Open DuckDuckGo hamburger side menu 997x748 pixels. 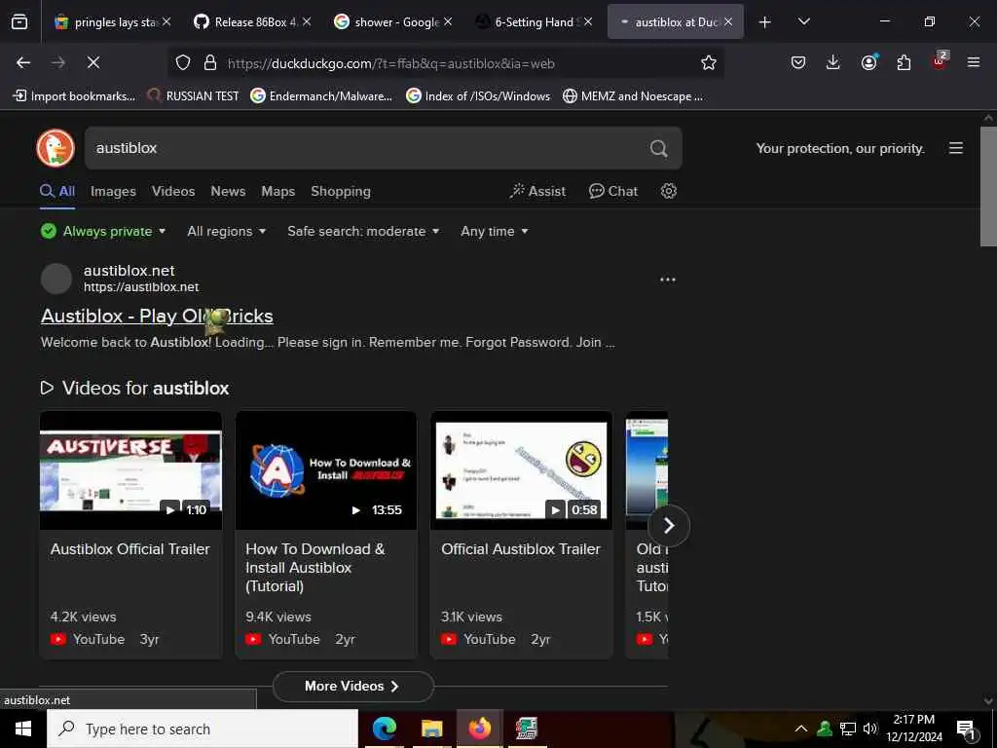coord(956,148)
